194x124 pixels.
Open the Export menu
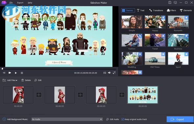(20, 3)
